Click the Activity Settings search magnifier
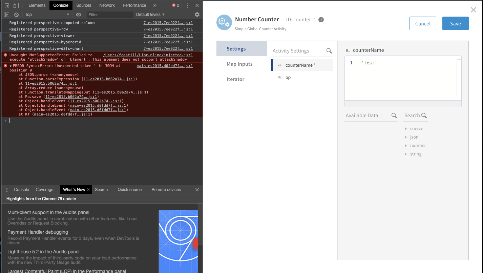The image size is (483, 273). click(x=329, y=50)
